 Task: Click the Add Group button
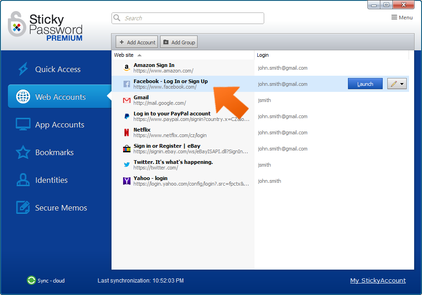(x=179, y=42)
